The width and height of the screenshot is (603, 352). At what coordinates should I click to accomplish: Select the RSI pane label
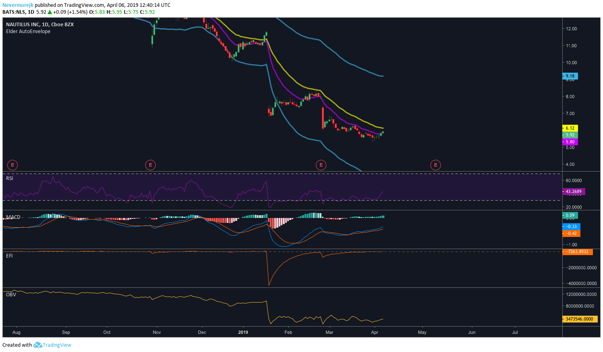[10, 178]
